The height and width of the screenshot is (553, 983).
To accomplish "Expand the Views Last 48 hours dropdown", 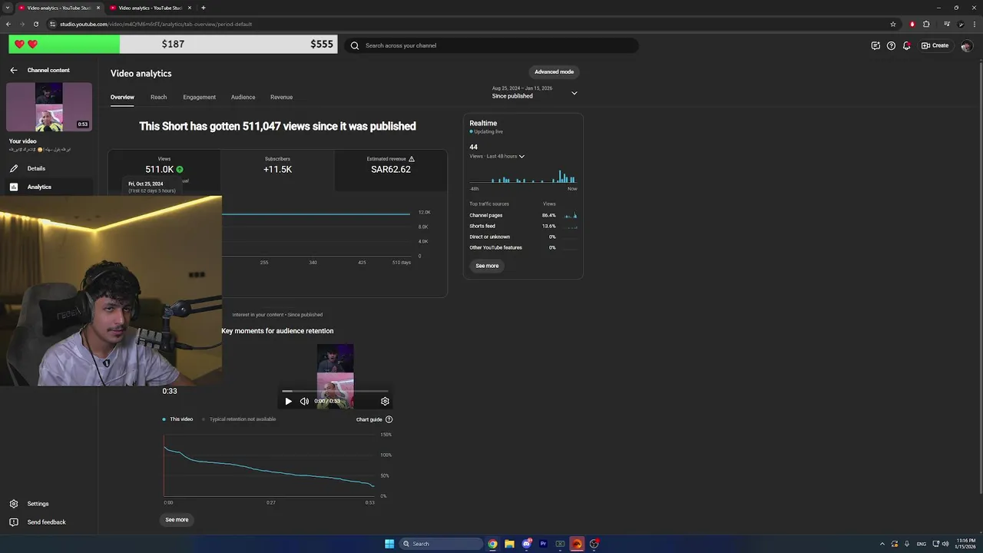I will (497, 156).
